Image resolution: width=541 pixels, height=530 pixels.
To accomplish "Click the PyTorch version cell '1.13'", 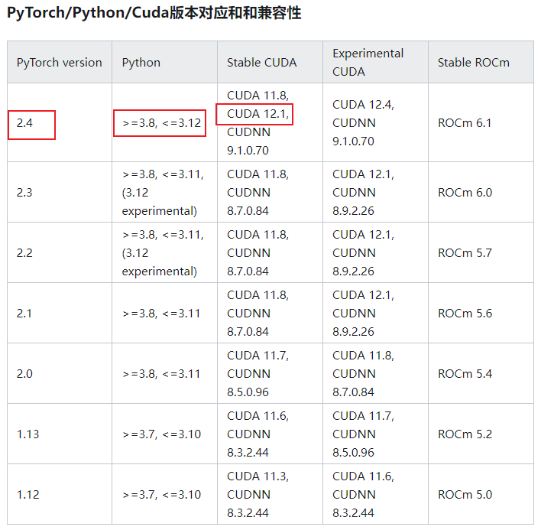I will 60,434.
